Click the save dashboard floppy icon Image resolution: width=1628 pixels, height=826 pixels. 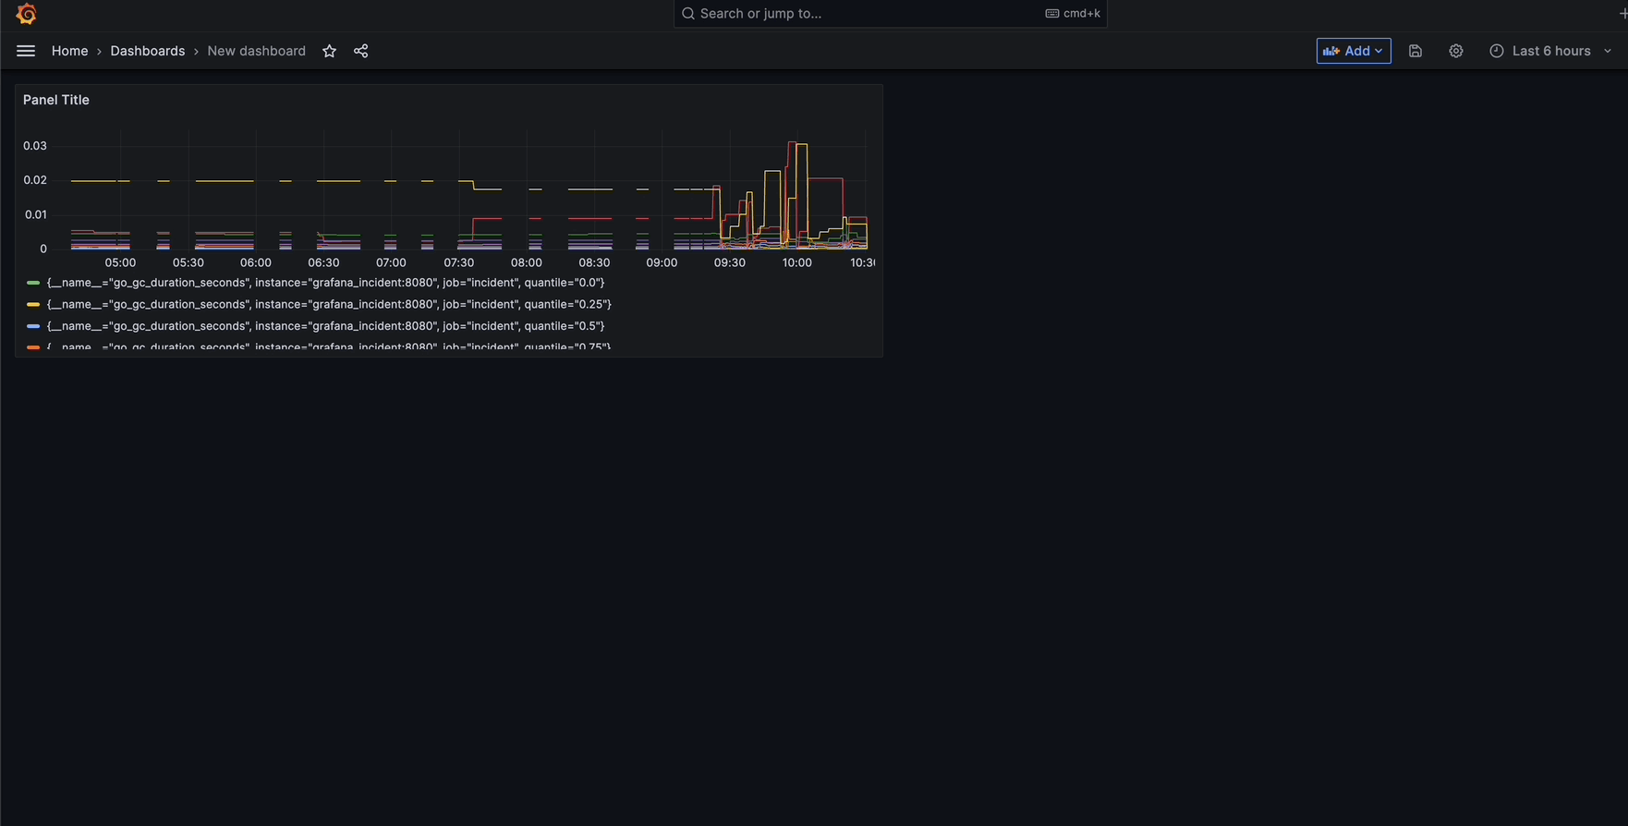[1415, 51]
